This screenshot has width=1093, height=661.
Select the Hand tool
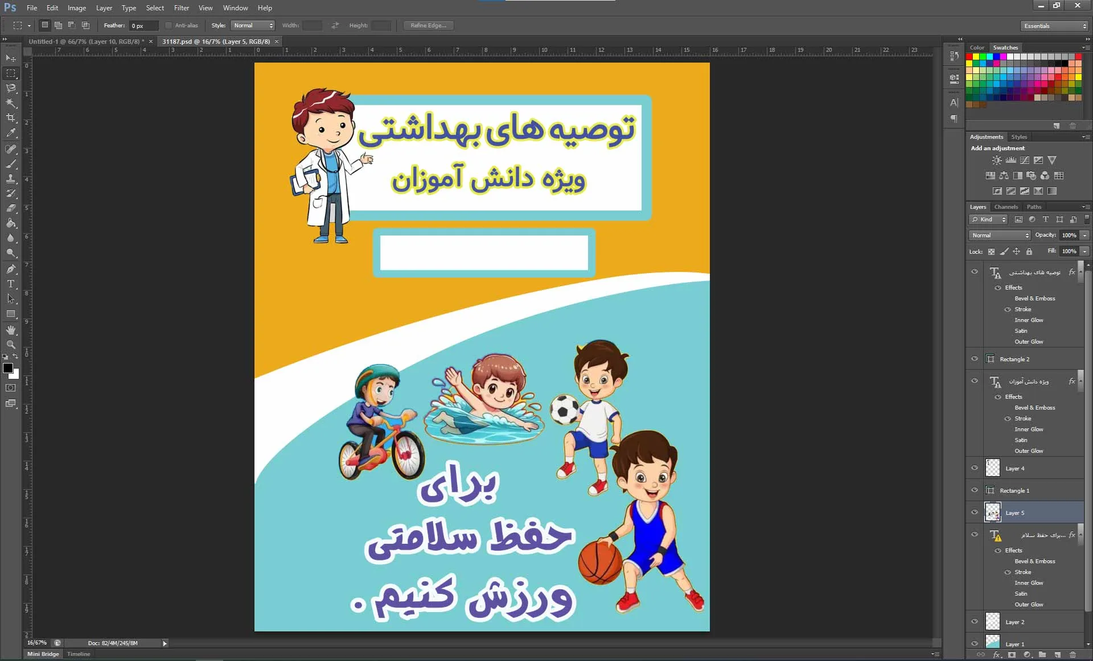click(x=11, y=330)
